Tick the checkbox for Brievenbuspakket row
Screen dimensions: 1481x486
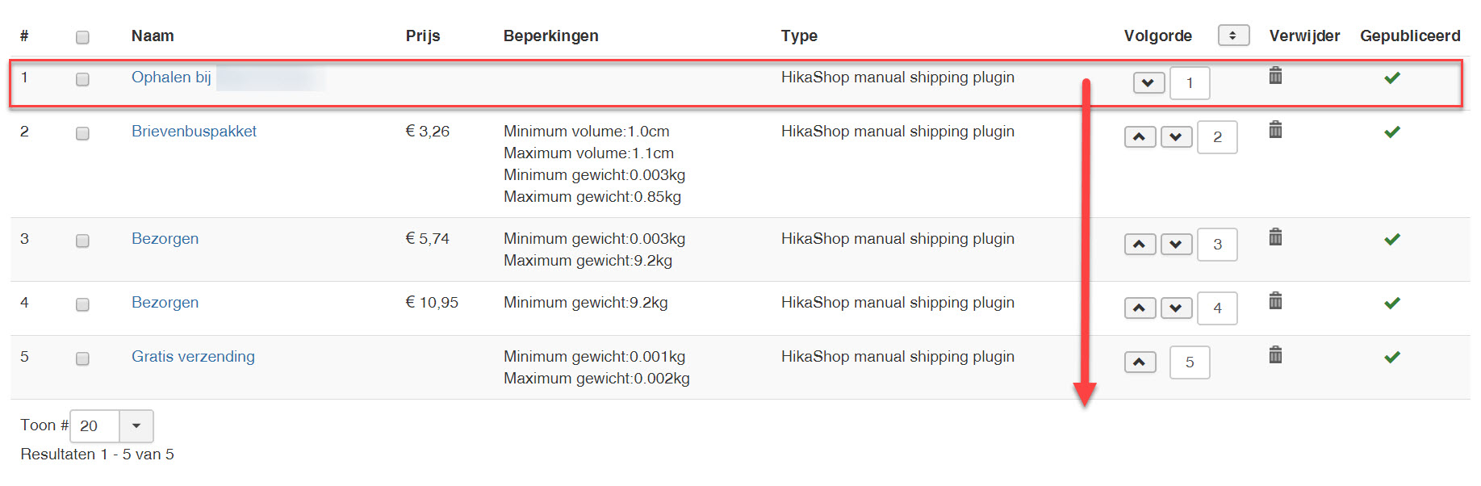[82, 133]
